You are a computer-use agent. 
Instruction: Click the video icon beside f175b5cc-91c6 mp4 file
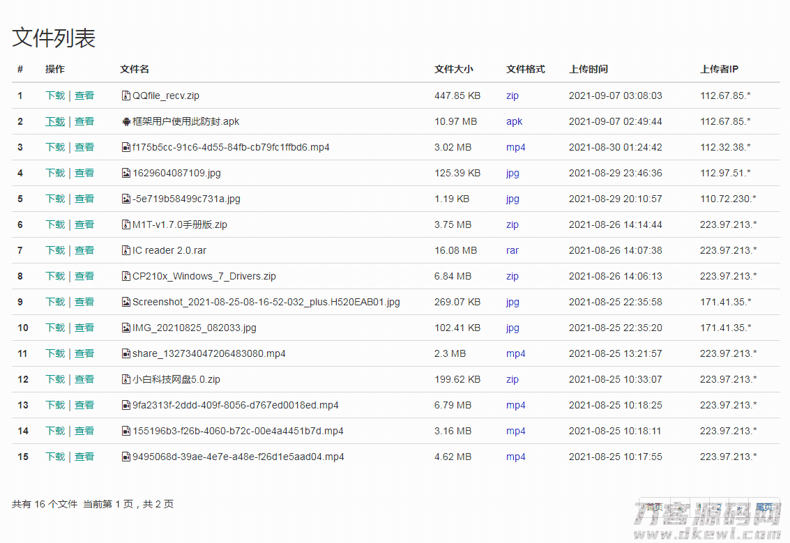(x=126, y=147)
